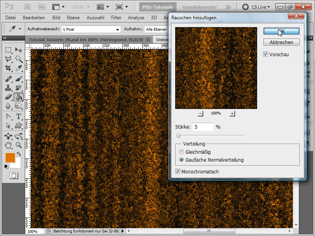Select the Healing Brush tool

pos(8,79)
